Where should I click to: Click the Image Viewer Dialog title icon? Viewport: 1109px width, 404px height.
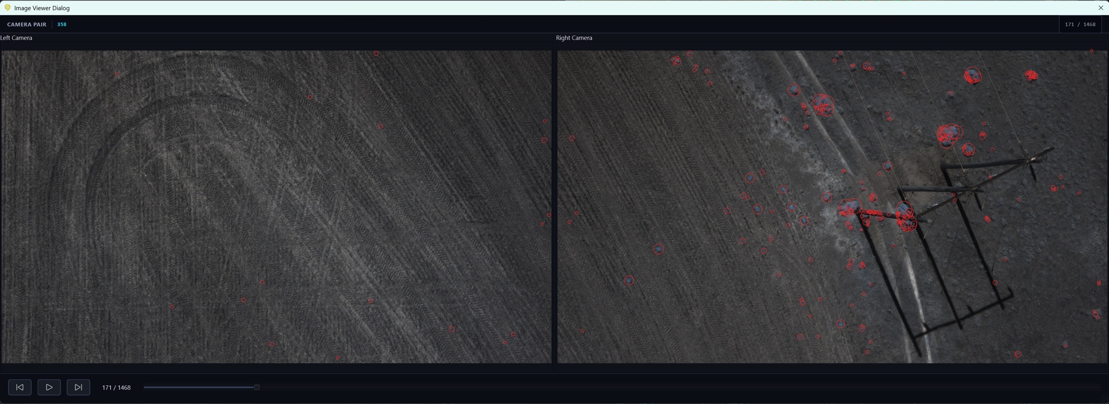(7, 8)
